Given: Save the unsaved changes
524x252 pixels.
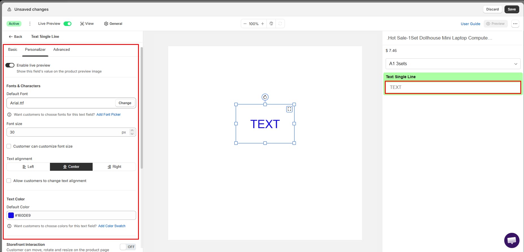Looking at the screenshot, I should pos(512,9).
